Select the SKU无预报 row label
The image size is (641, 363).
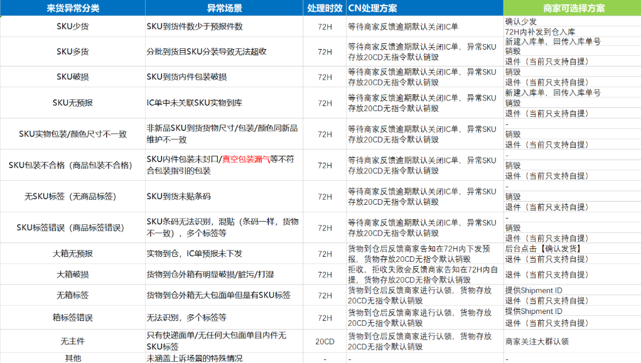pos(75,103)
